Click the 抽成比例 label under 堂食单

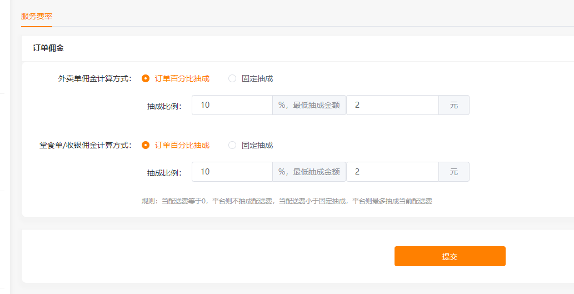(164, 173)
